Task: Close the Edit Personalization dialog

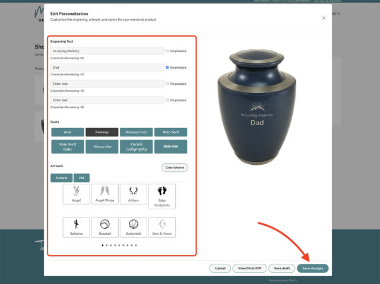Action: tap(324, 18)
